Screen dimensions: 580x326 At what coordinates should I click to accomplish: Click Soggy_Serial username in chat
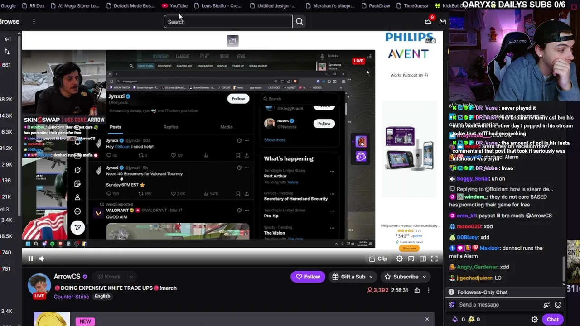coord(473,179)
